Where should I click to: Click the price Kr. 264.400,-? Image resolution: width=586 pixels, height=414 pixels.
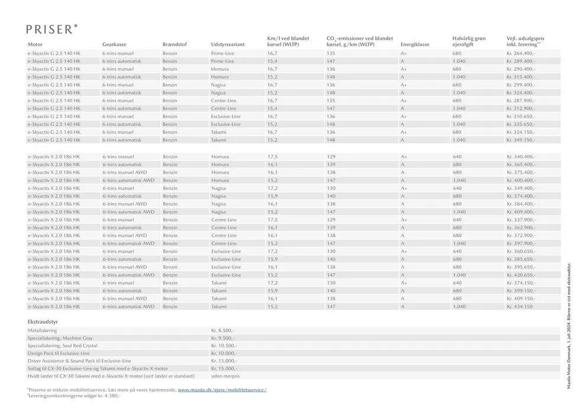(521, 53)
